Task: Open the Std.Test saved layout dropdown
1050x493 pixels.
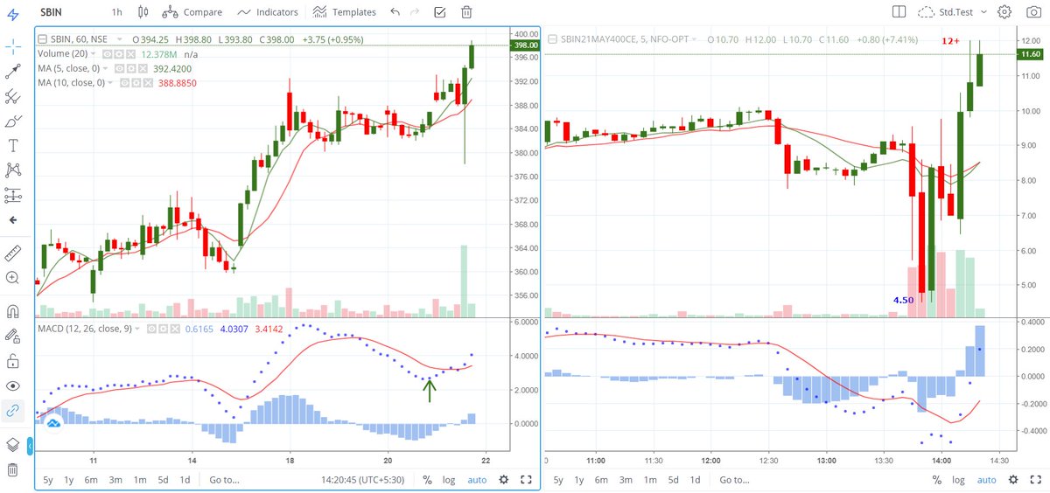Action: pyautogui.click(x=953, y=12)
